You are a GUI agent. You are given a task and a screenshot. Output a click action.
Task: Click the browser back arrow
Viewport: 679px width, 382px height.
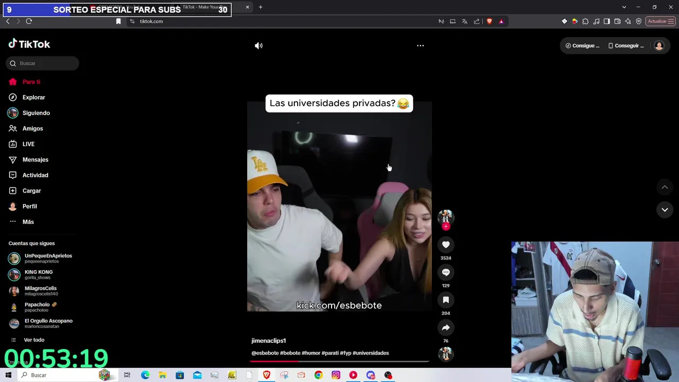7,21
